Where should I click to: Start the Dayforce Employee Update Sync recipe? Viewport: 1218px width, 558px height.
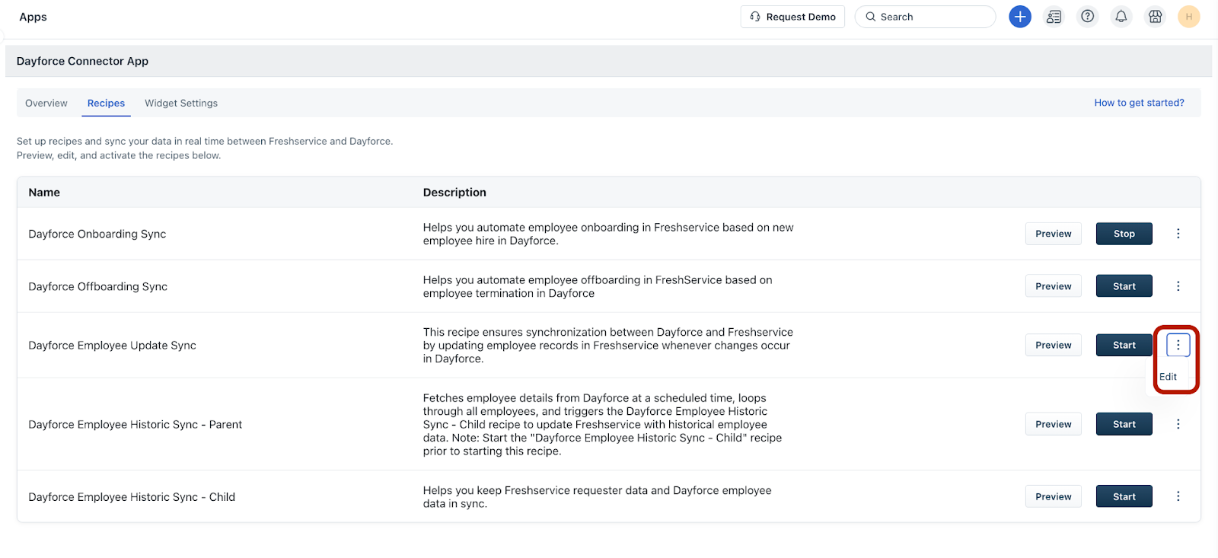(x=1124, y=345)
